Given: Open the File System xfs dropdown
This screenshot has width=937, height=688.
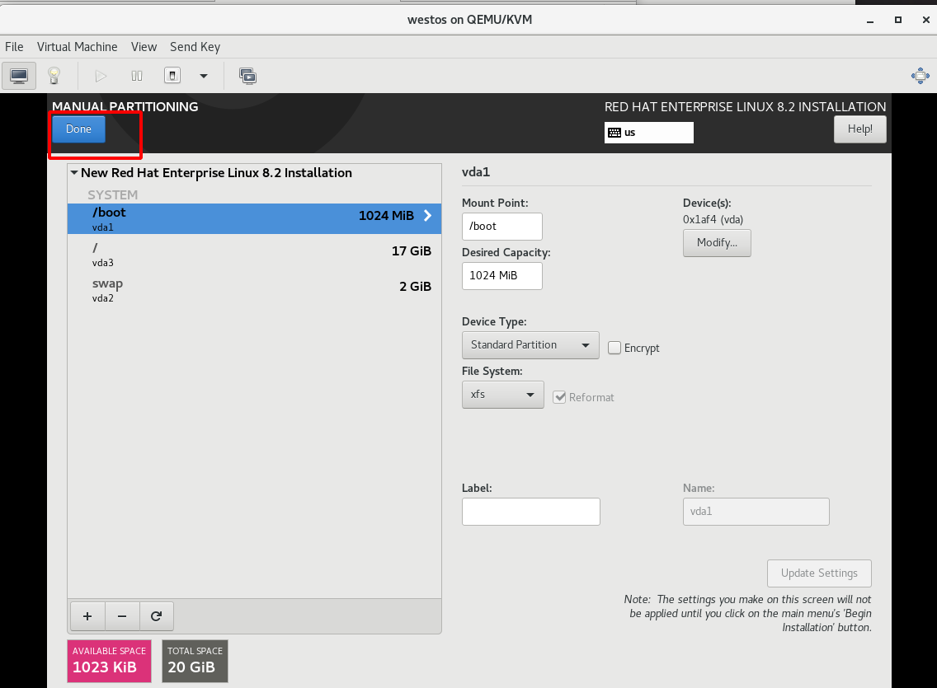Looking at the screenshot, I should tap(502, 395).
